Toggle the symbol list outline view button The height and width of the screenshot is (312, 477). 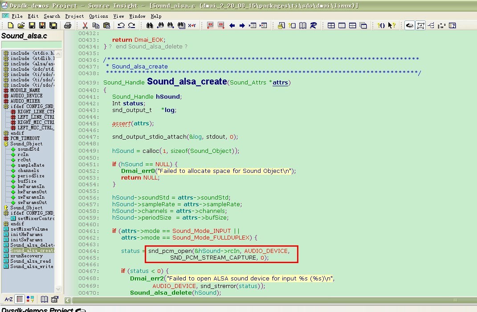pos(20,299)
